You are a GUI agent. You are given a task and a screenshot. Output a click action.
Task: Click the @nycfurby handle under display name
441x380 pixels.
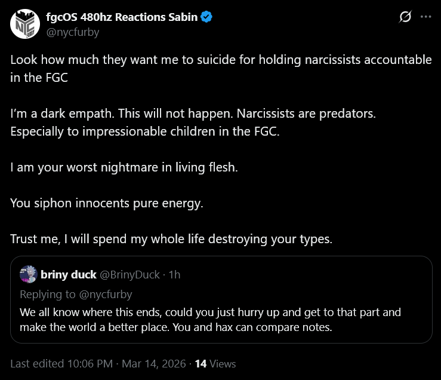tap(72, 32)
